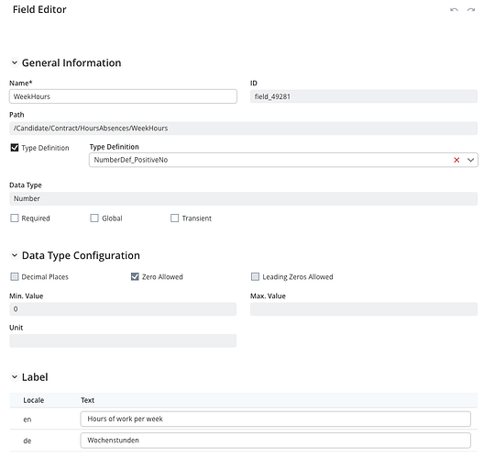Toggle the Decimal Places checkbox
Viewport: 484px width, 459px height.
[15, 276]
